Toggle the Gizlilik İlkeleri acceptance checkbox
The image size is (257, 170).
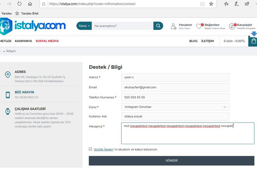90,149
